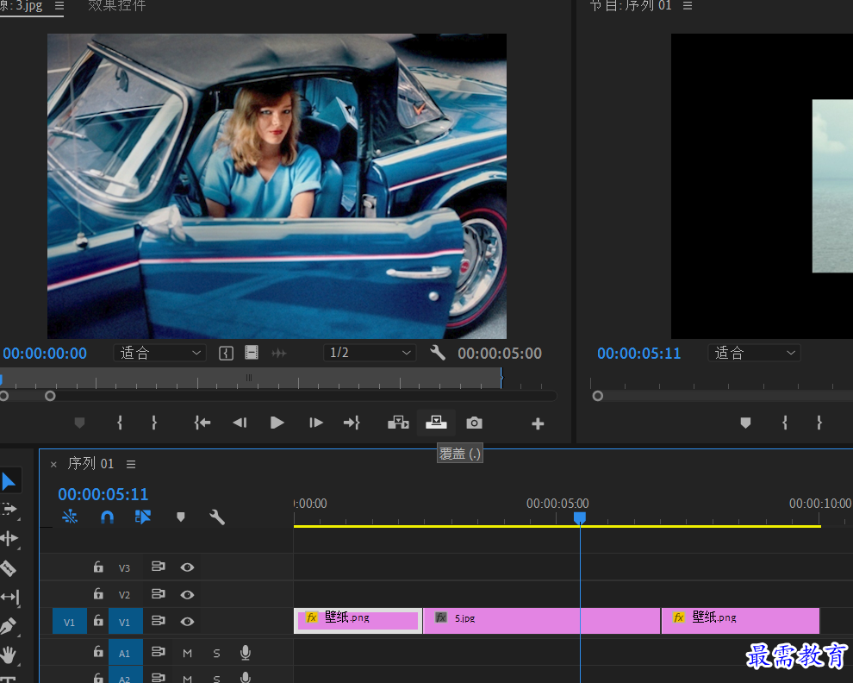Hide track V3 output with eye icon
853x683 pixels.
tap(187, 567)
